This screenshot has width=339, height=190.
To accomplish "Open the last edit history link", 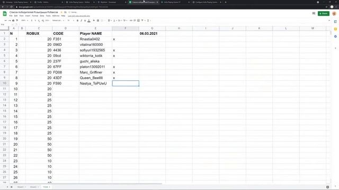I will click(x=79, y=16).
